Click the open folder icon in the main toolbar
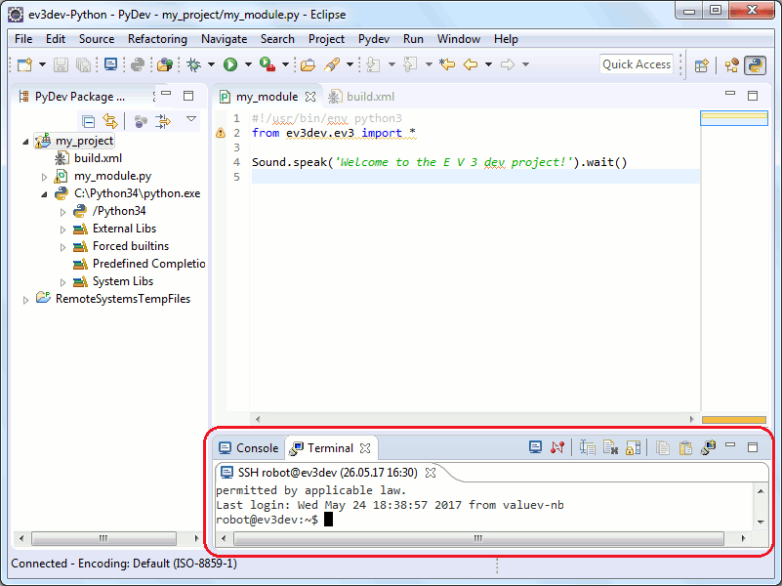 [309, 64]
